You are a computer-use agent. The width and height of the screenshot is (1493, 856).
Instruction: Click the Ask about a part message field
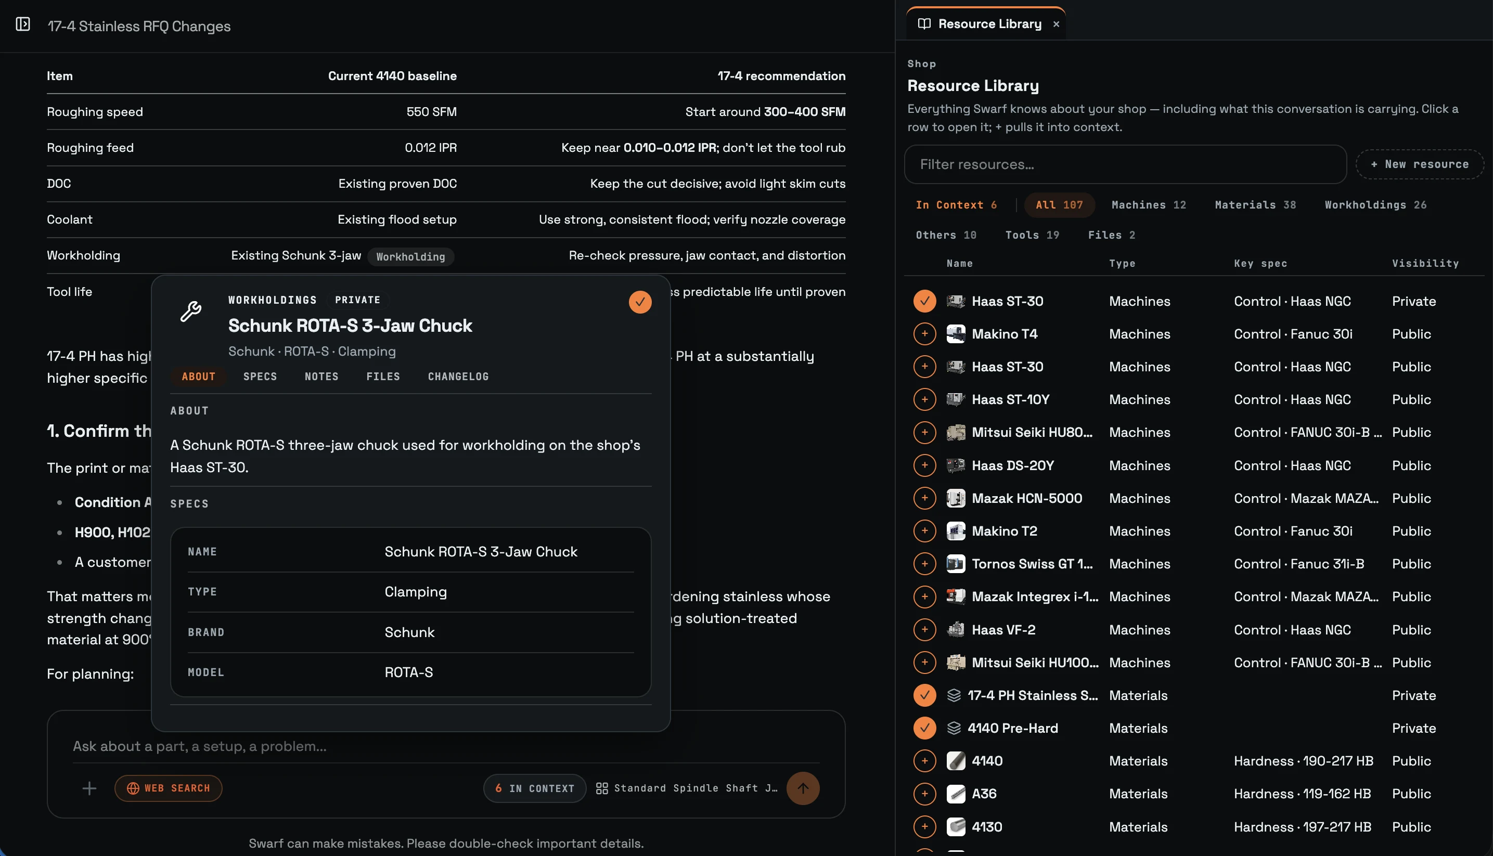click(x=446, y=747)
